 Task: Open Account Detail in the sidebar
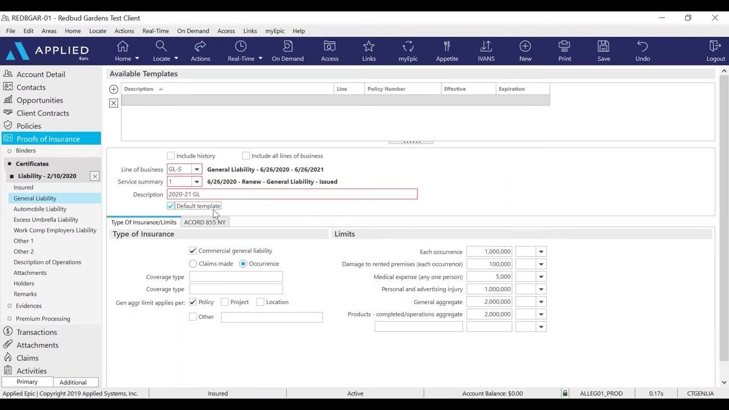(41, 75)
